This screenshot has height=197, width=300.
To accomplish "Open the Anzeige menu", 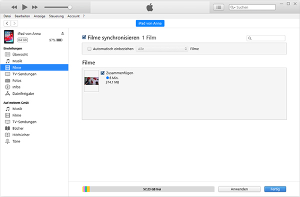I will point(39,16).
